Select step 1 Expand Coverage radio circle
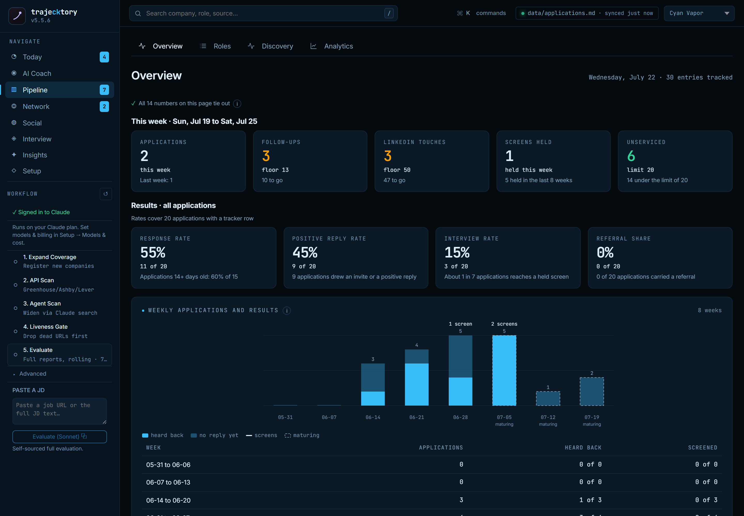This screenshot has width=744, height=516. (x=16, y=262)
